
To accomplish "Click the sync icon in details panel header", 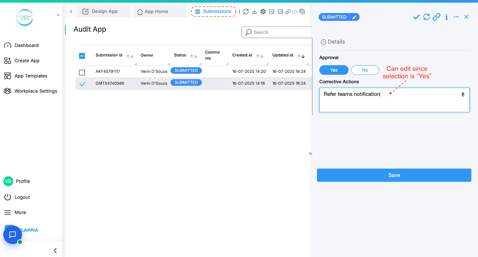I will click(426, 17).
